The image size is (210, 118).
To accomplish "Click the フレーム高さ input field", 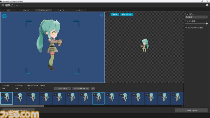I will [20, 88].
